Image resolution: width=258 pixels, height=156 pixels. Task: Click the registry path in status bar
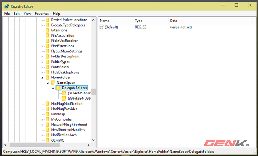[108, 152]
